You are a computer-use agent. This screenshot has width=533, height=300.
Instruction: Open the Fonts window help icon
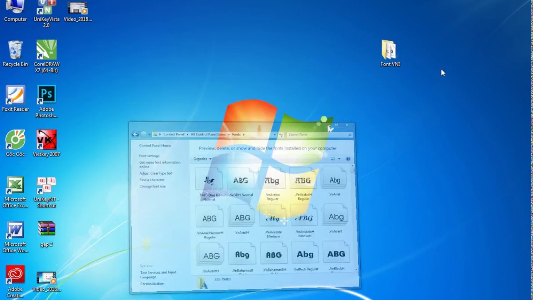tap(348, 159)
